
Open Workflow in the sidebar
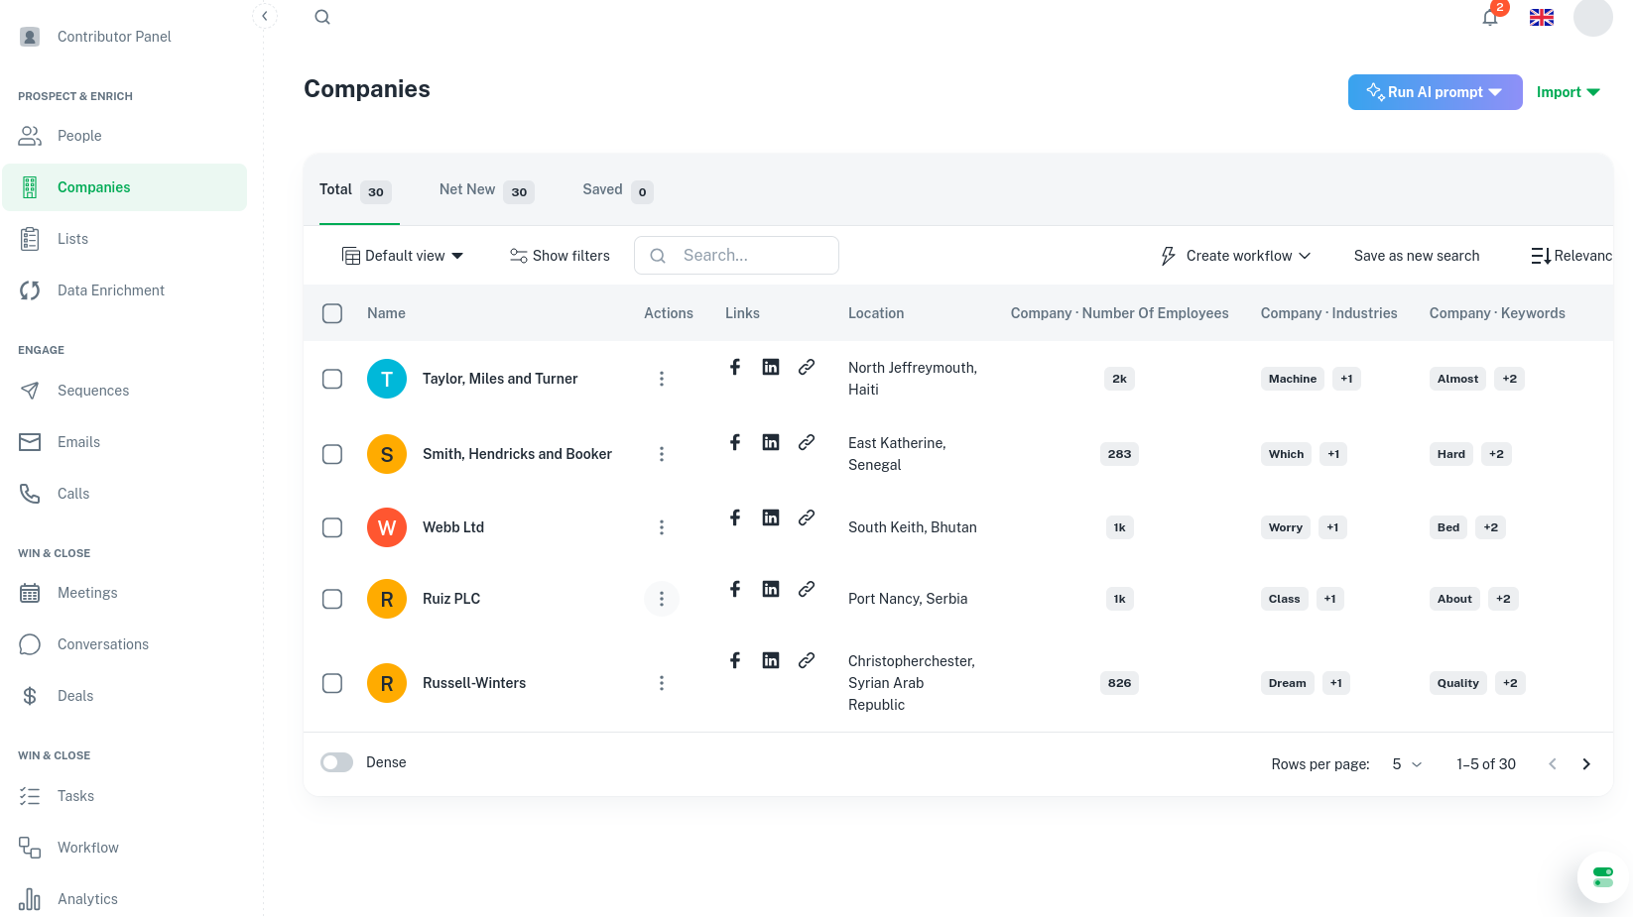point(125,848)
